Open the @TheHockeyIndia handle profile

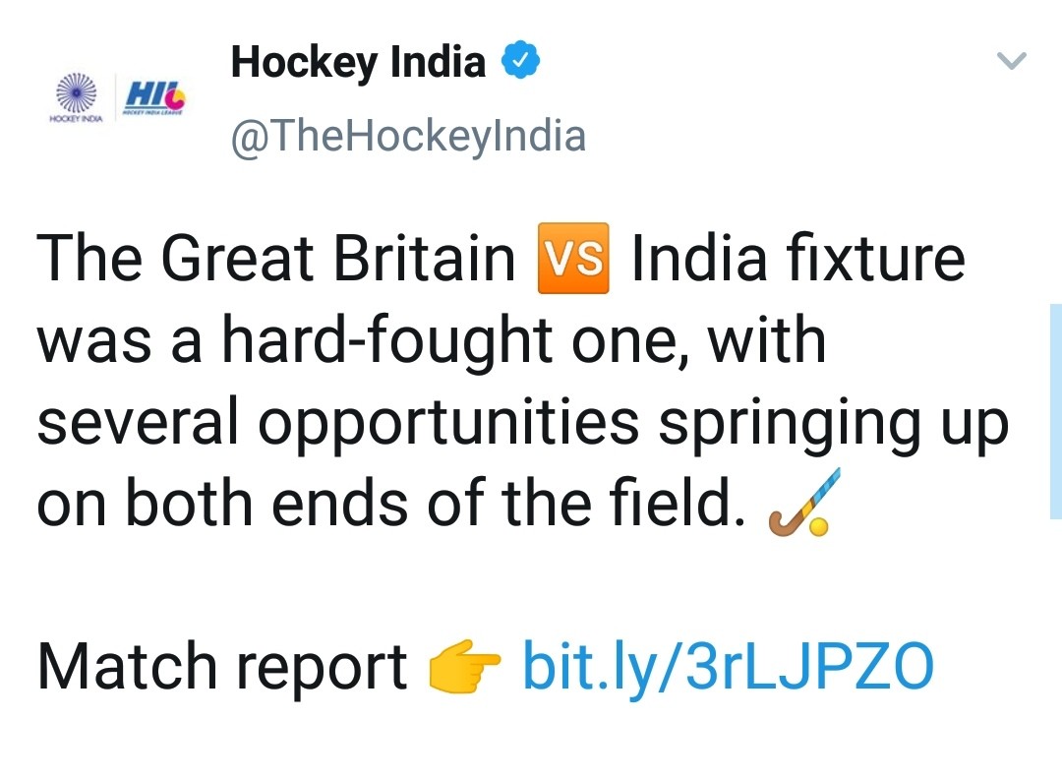pyautogui.click(x=407, y=136)
